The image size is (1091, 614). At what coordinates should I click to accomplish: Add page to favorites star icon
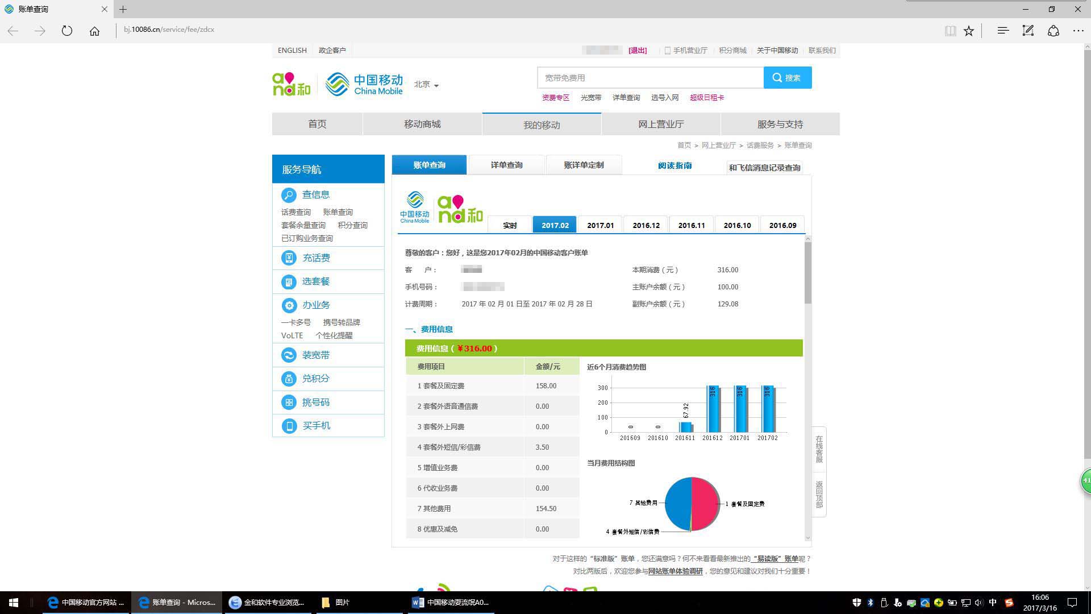pos(969,31)
